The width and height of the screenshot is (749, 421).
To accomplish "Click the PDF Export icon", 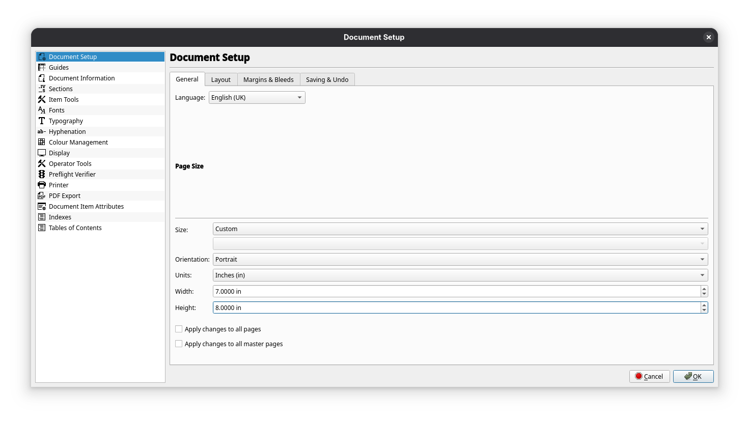I will click(x=42, y=195).
